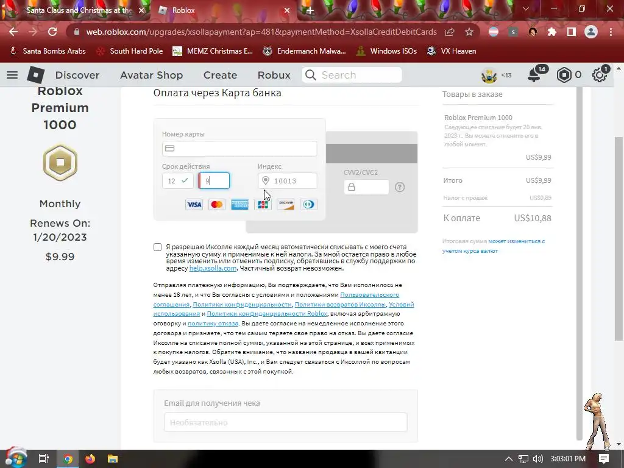Click the taskbar clock 3:03:01 PM
Screen dimensions: 624x468
tap(568, 459)
